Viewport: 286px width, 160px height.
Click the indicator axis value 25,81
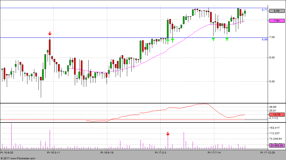pyautogui.click(x=273, y=111)
